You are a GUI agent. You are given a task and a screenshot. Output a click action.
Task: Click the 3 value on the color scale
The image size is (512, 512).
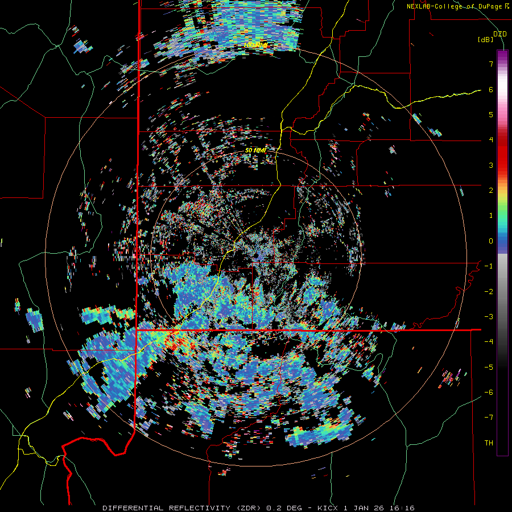[x=491, y=165]
